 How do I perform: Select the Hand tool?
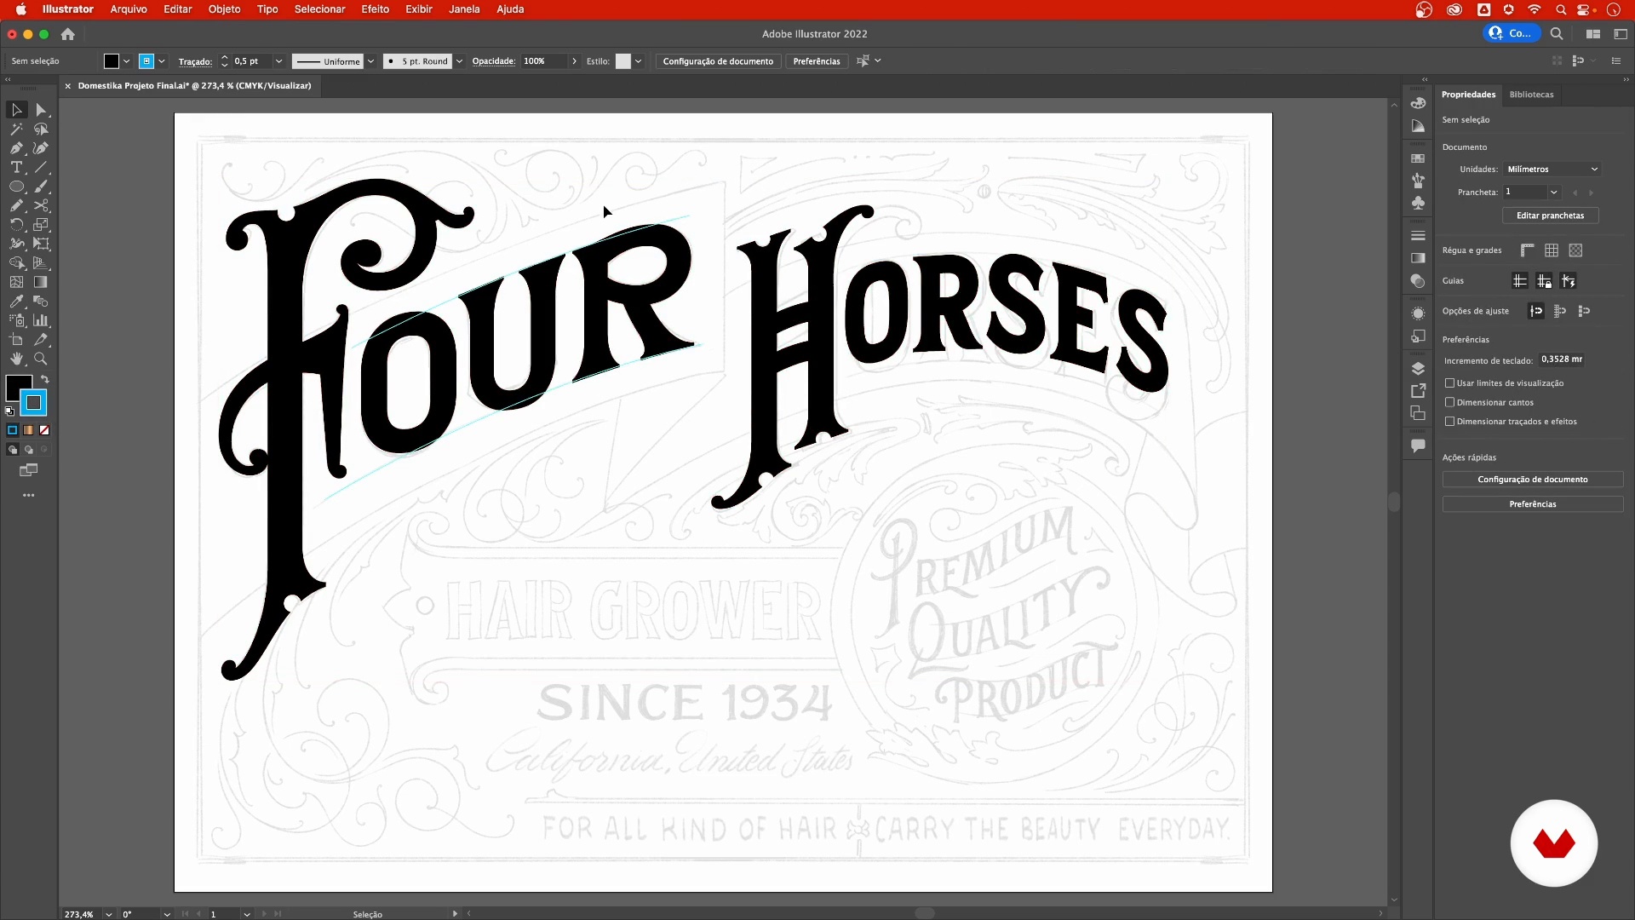point(16,359)
